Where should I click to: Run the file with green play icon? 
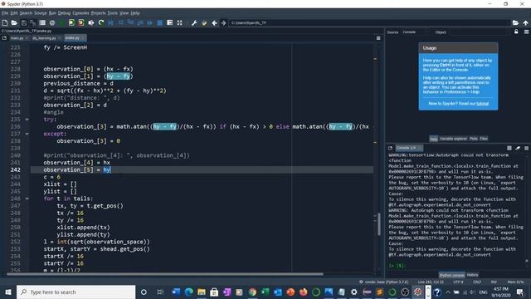pyautogui.click(x=61, y=22)
